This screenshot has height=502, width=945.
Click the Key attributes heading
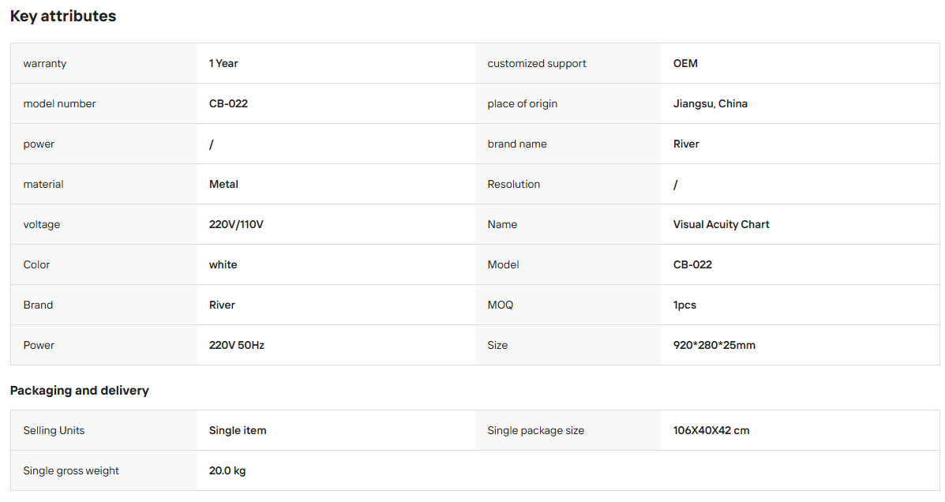63,17
